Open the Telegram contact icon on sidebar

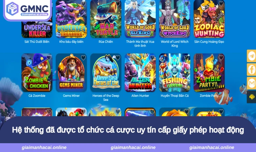(252, 56)
